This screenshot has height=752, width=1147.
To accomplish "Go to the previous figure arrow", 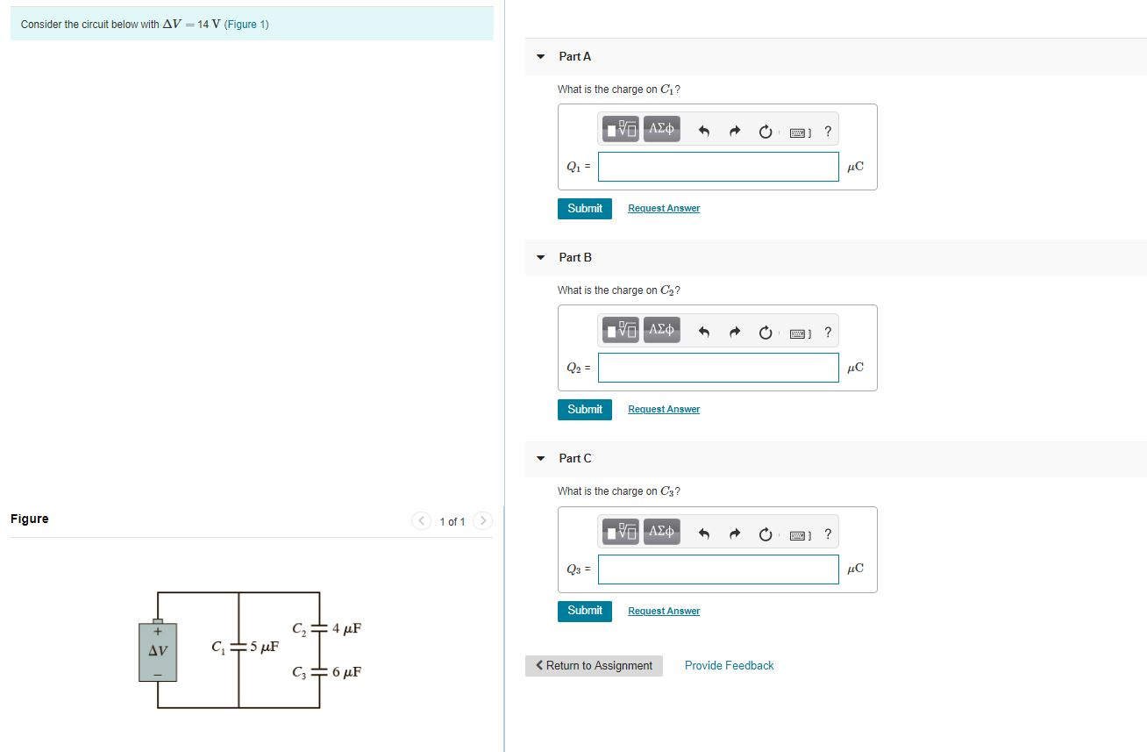I will tap(422, 521).
